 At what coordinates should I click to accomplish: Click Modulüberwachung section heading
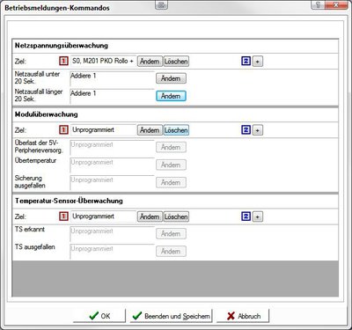click(46, 114)
